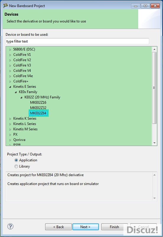Collapse the Kinetis E Series node
Viewport: 163px width, 237px height.
coord(10,87)
